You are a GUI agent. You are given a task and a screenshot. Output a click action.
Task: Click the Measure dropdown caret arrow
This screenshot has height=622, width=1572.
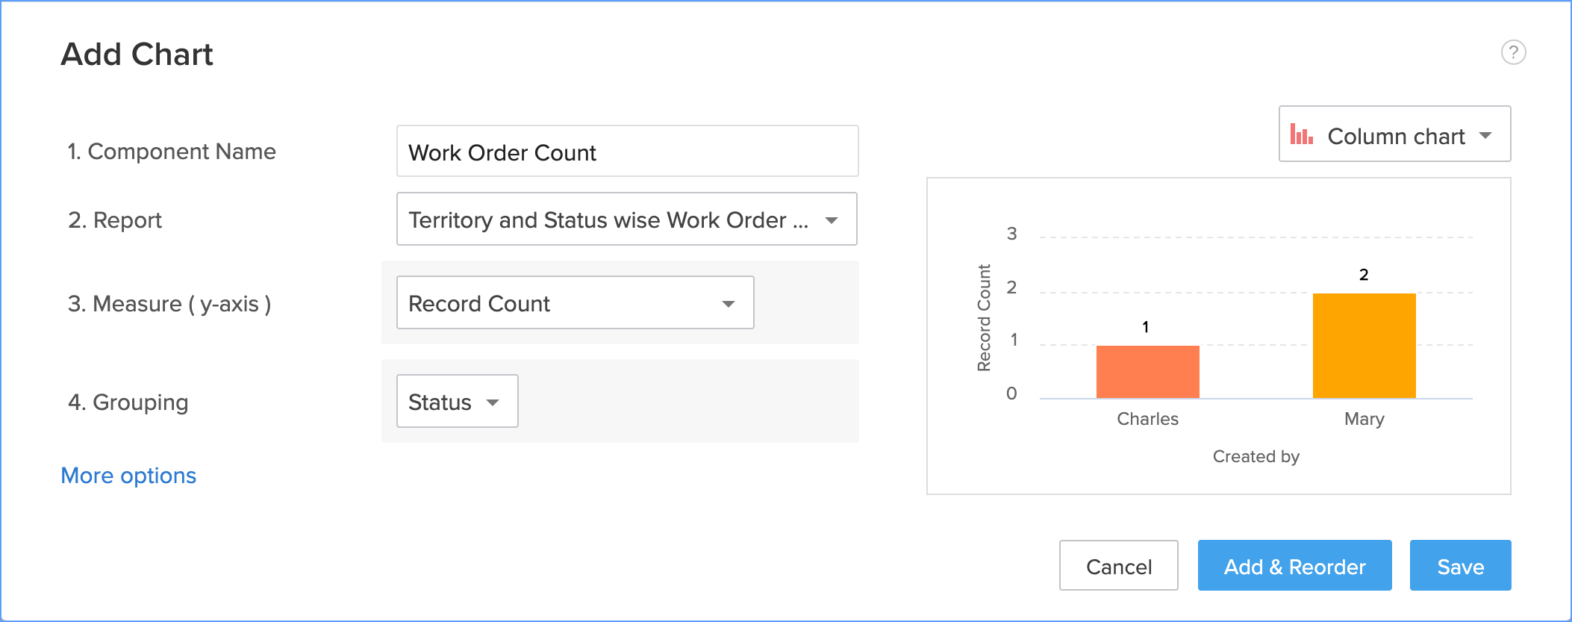[729, 304]
